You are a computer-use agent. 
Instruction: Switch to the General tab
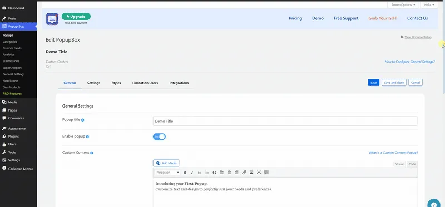(x=70, y=83)
